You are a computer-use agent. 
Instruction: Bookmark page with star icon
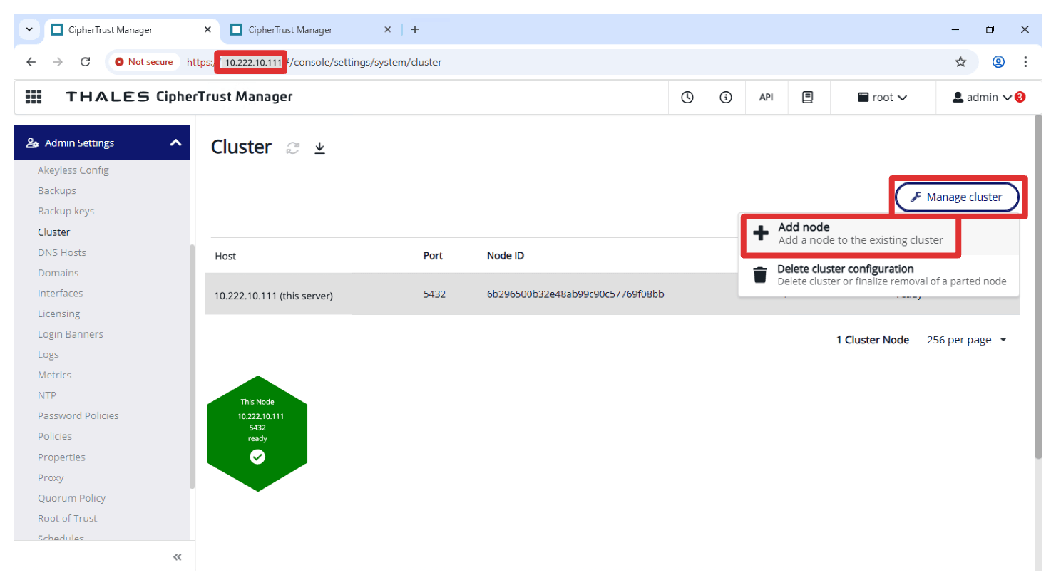tap(961, 62)
